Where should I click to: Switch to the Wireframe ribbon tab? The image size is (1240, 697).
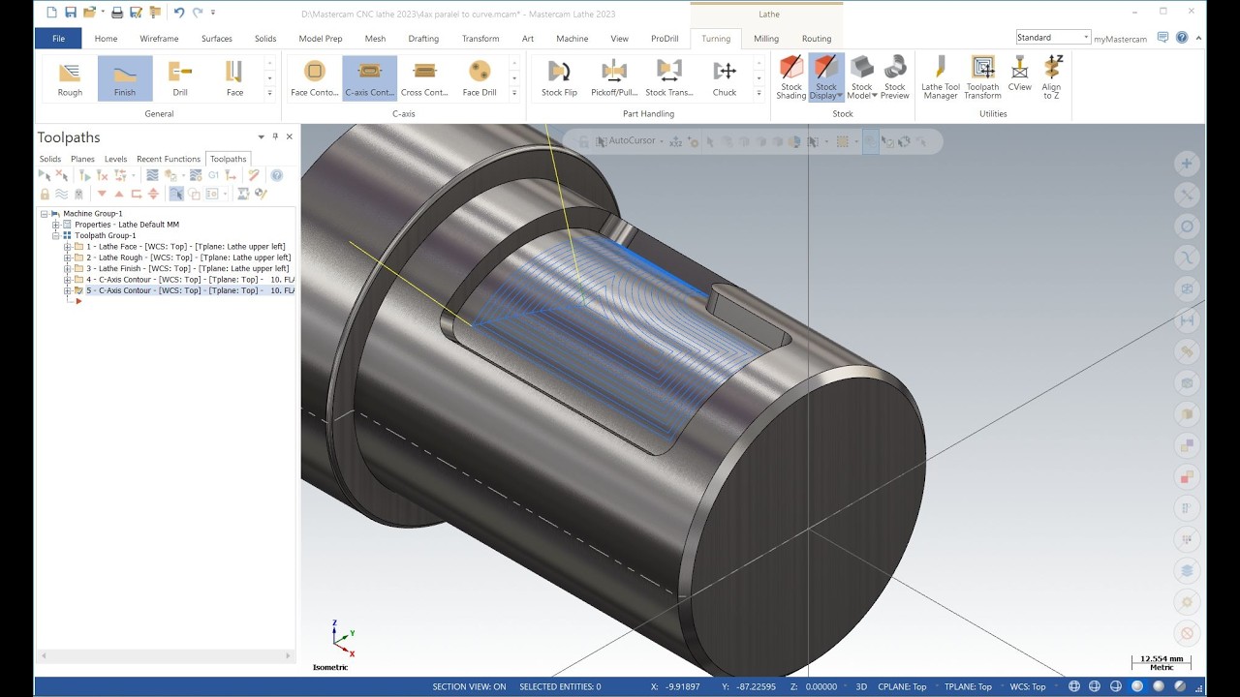159,39
